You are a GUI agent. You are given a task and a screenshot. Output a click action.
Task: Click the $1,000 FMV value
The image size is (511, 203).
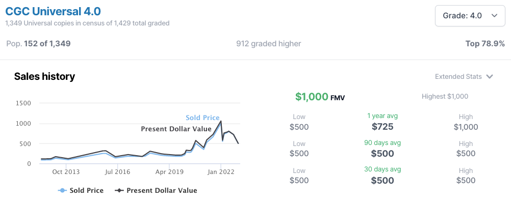312,97
